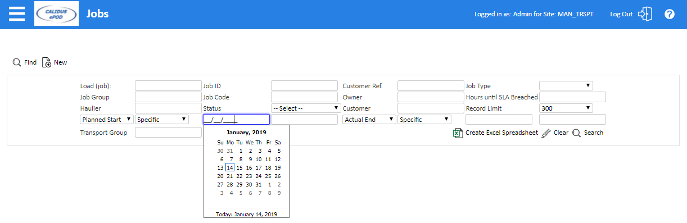Click the January, 2019 calendar title
687x223 pixels.
point(246,132)
